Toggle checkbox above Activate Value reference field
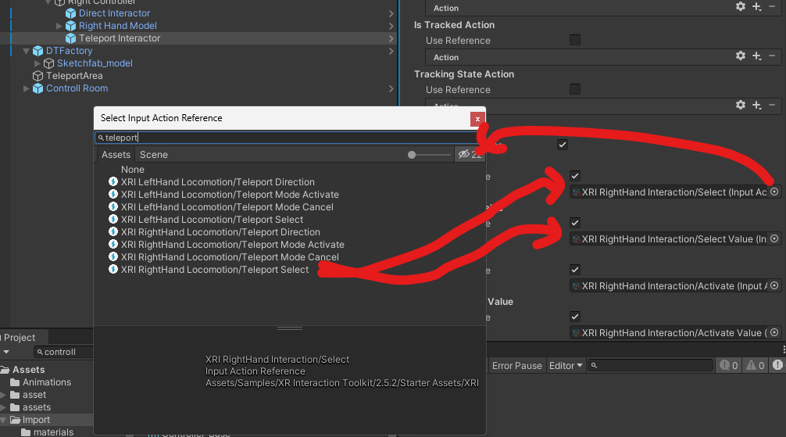 (575, 317)
